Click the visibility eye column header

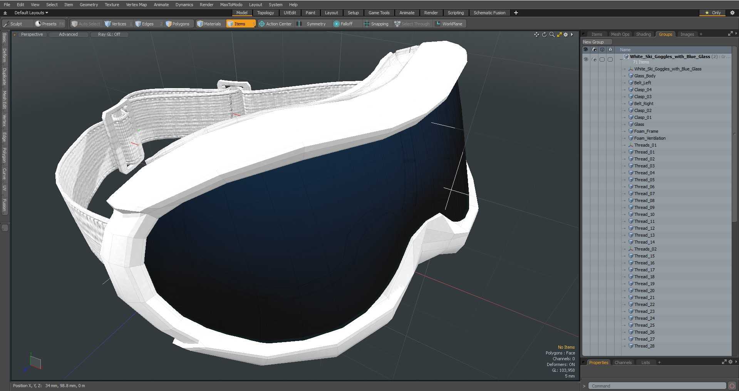point(586,50)
